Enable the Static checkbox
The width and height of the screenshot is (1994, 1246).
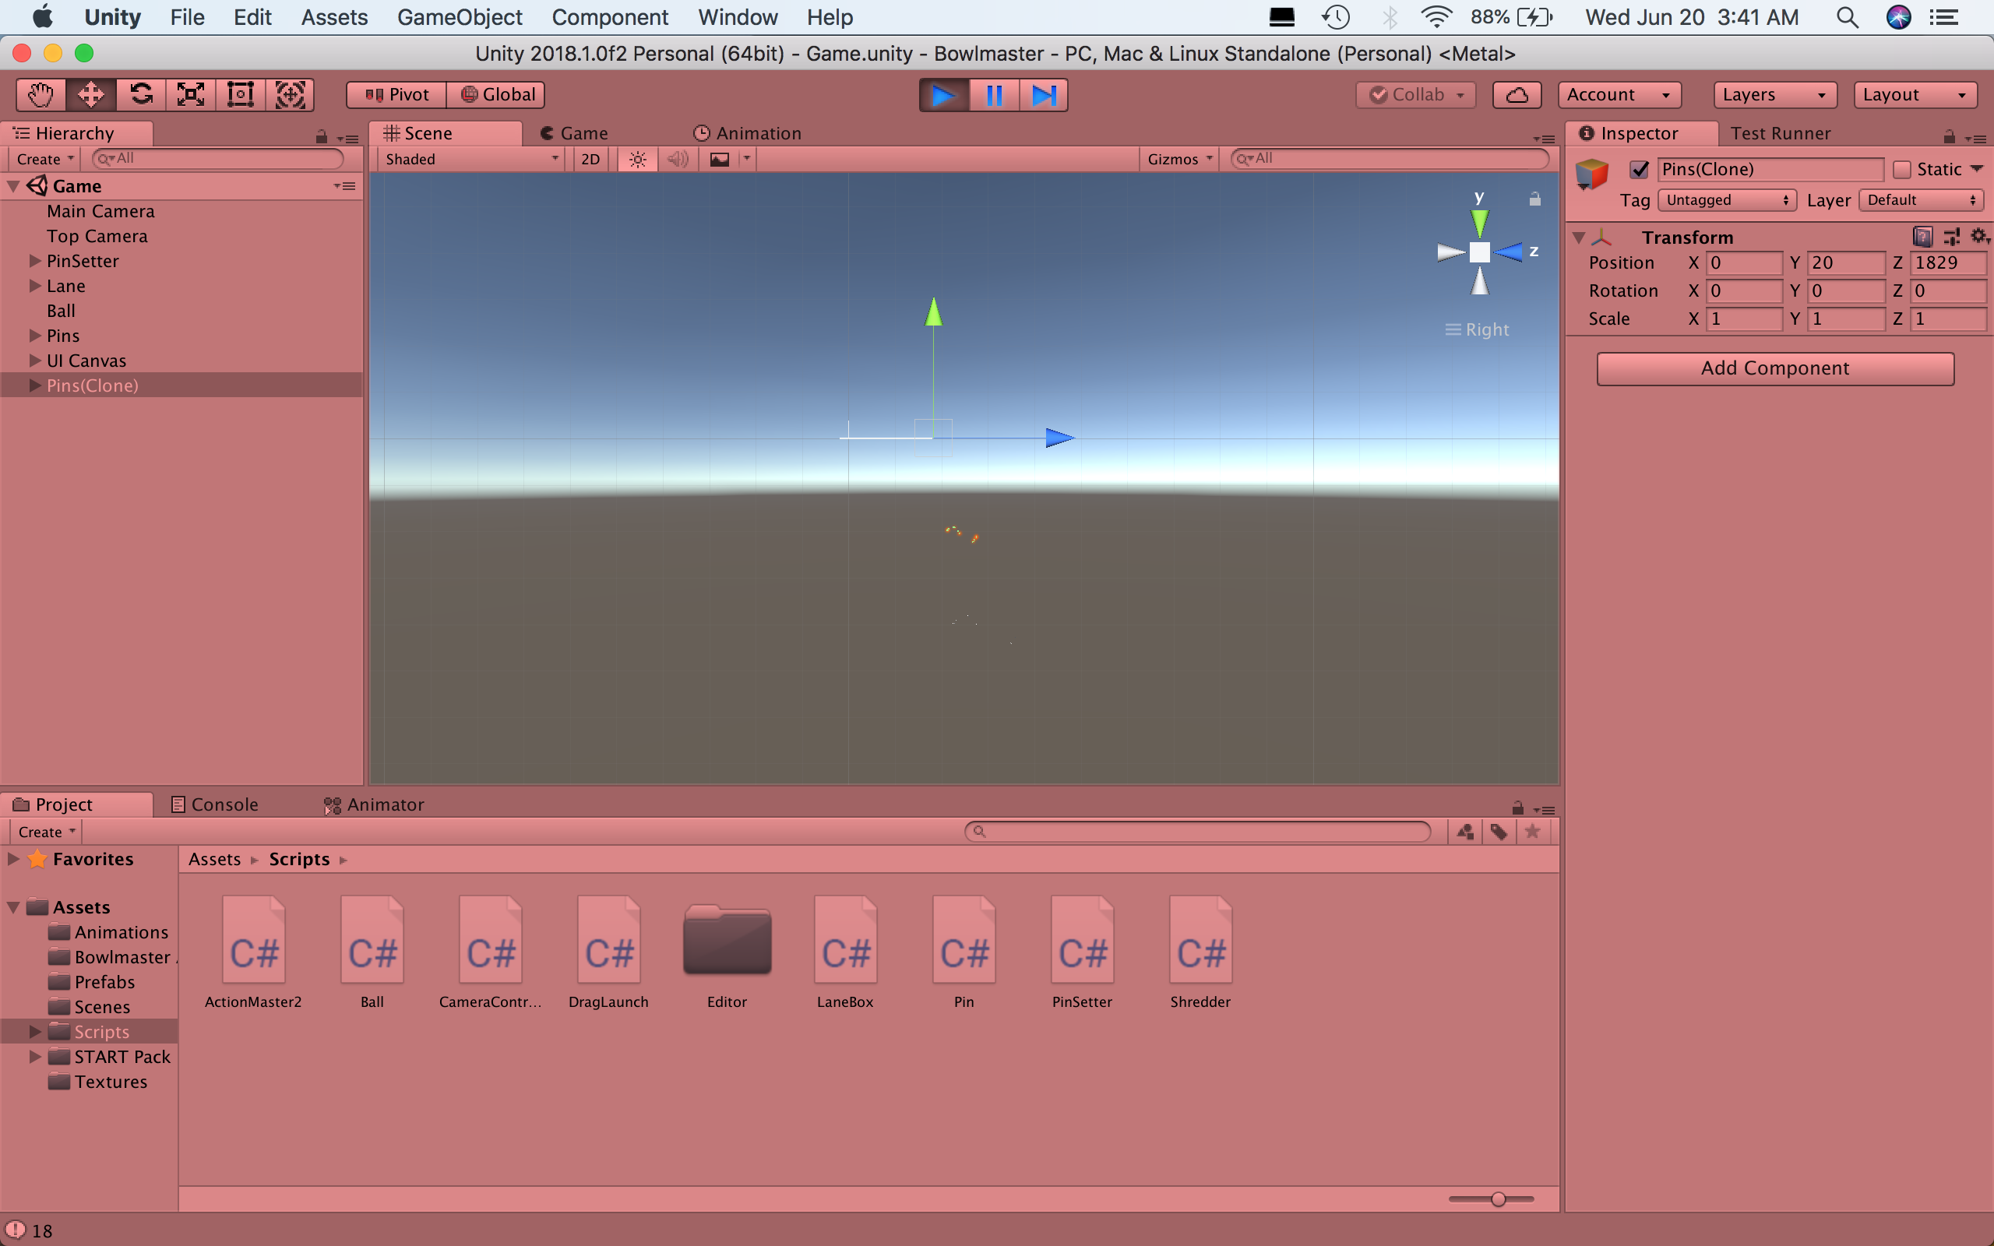click(1902, 170)
